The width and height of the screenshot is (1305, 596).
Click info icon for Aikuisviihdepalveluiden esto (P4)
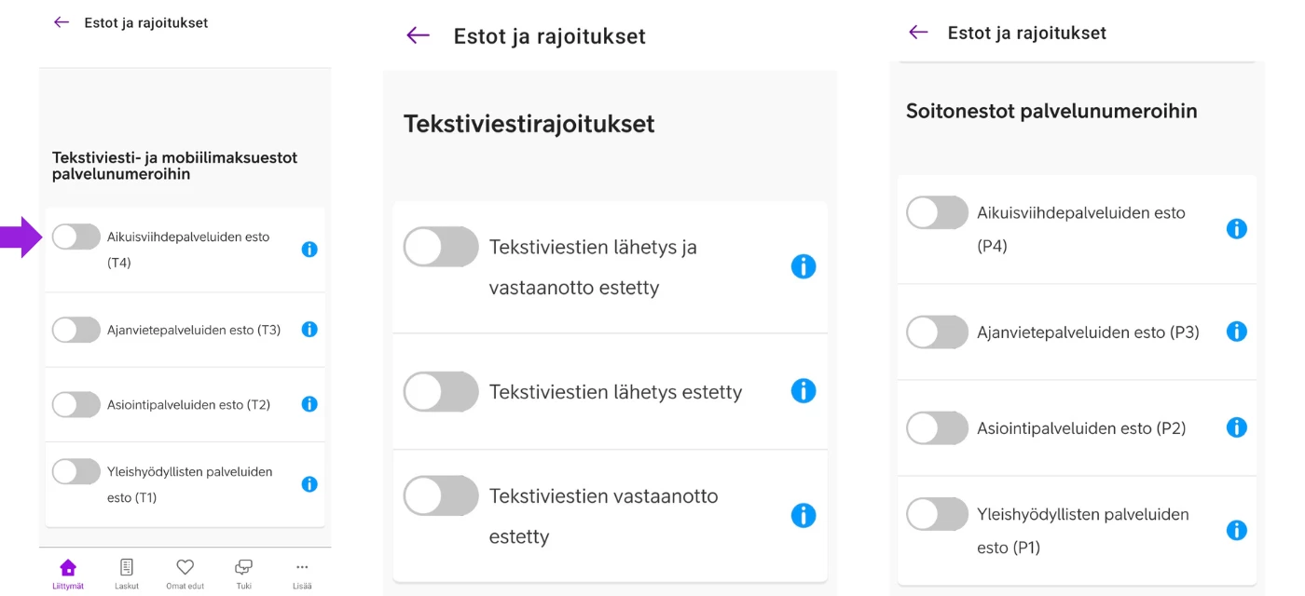point(1236,229)
